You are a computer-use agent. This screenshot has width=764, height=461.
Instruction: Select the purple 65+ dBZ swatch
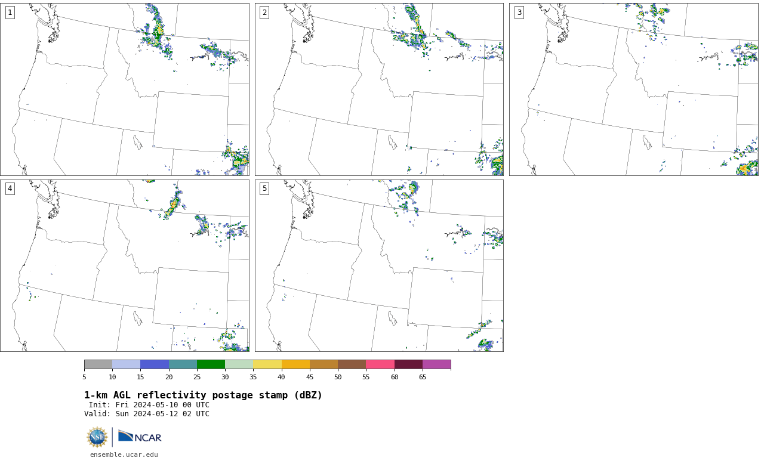pyautogui.click(x=436, y=364)
